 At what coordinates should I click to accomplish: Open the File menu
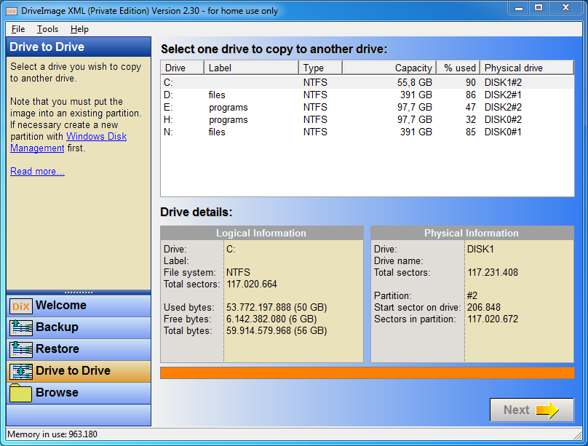[18, 29]
